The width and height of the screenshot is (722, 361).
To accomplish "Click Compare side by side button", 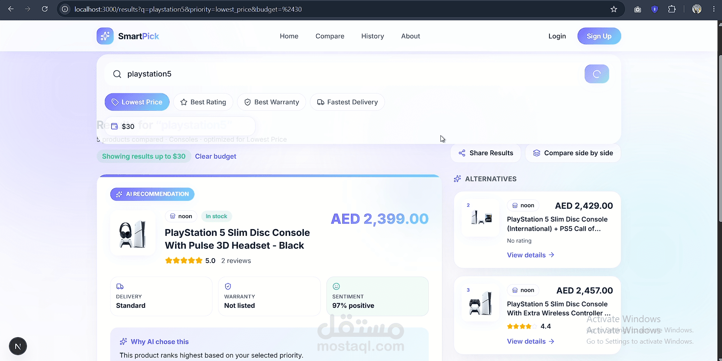I will click(573, 153).
